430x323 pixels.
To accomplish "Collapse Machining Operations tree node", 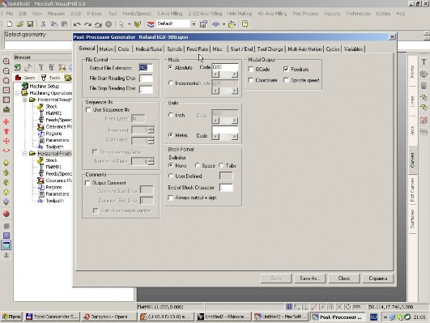I will point(17,93).
